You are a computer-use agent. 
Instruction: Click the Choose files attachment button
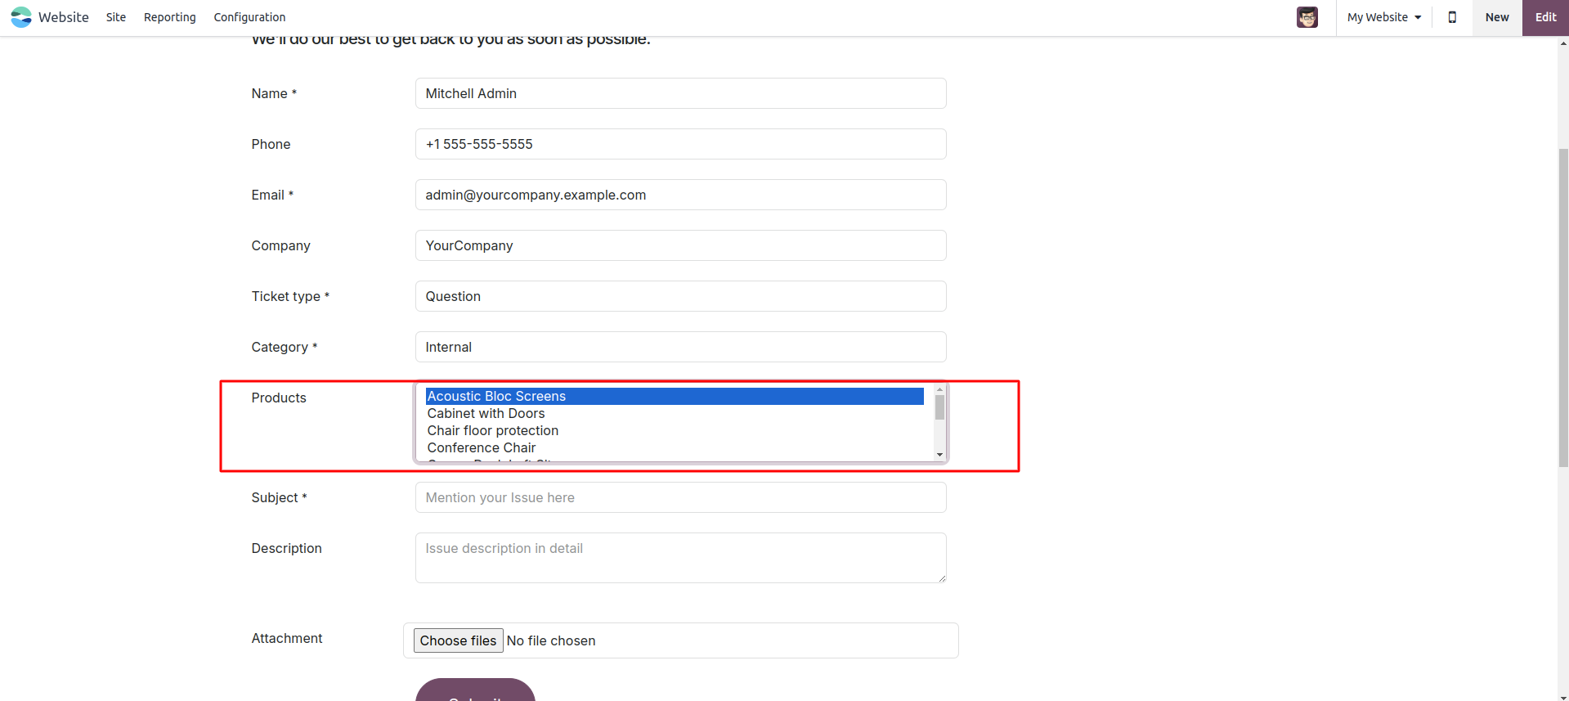[458, 640]
